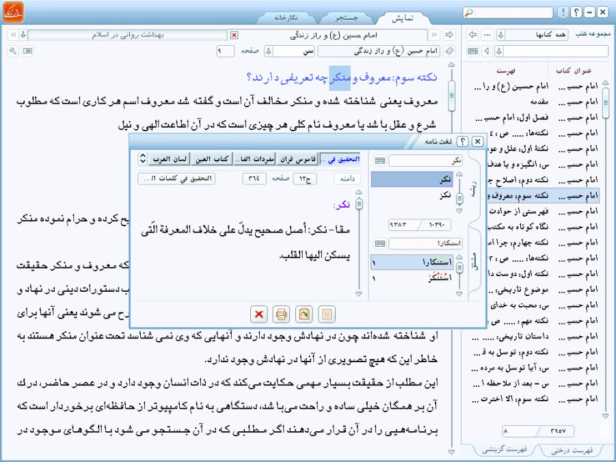Click the right arrow next to the document tabs
Viewport: 616px width, 462px height.
coord(449,35)
